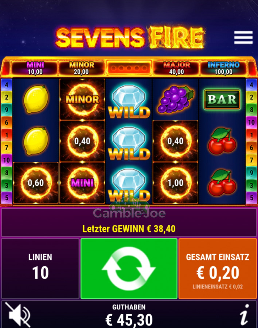
Task: Select payline 10 marker on right
Action: (251, 122)
